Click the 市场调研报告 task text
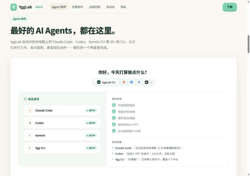Viewport: 250px width, 176px height. coord(126,105)
